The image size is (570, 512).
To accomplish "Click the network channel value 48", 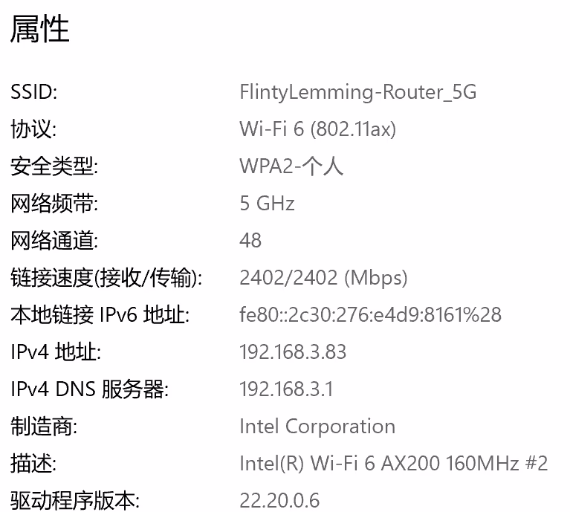I will click(250, 241).
